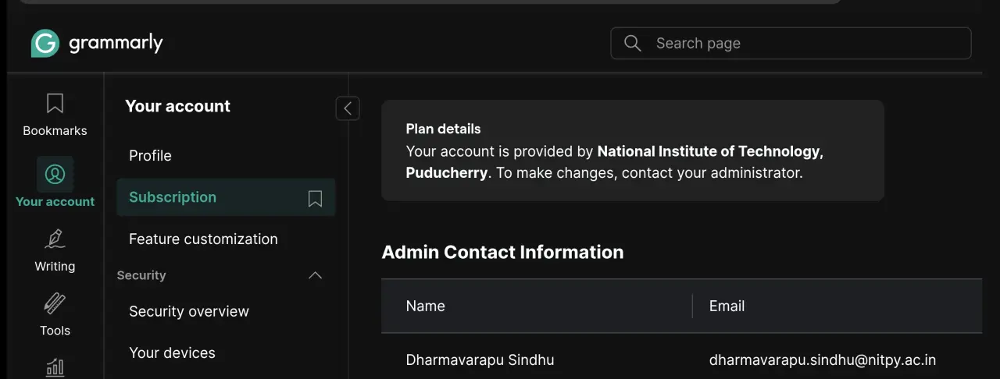Click inside the Search page field
Screen dimensions: 1000x379
(791, 44)
